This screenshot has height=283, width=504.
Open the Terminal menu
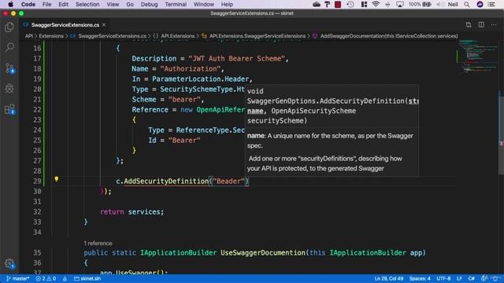[176, 4]
